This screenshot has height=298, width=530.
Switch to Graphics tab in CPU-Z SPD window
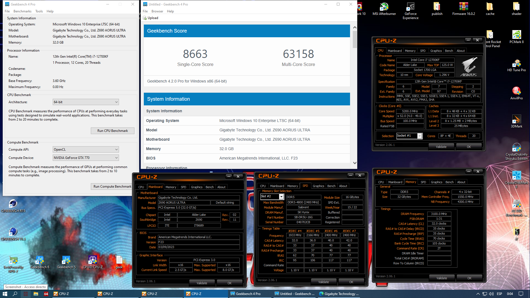pyautogui.click(x=318, y=186)
